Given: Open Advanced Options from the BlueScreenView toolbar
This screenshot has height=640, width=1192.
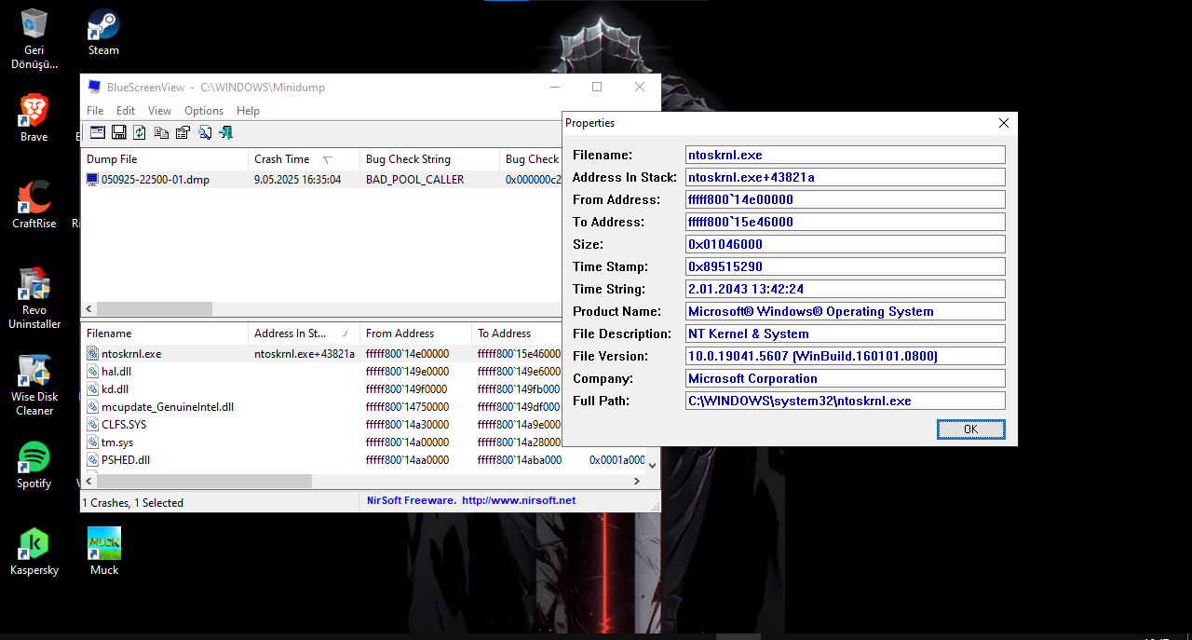Looking at the screenshot, I should tap(97, 133).
